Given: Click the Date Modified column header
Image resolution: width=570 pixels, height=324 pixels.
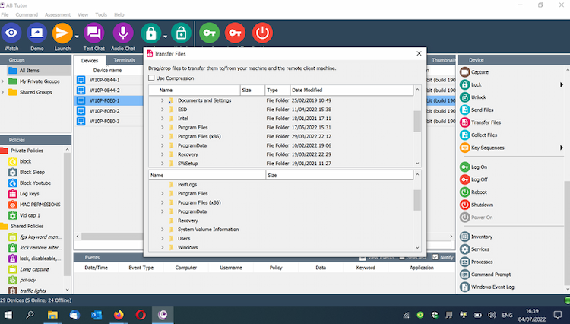Looking at the screenshot, I should (306, 90).
